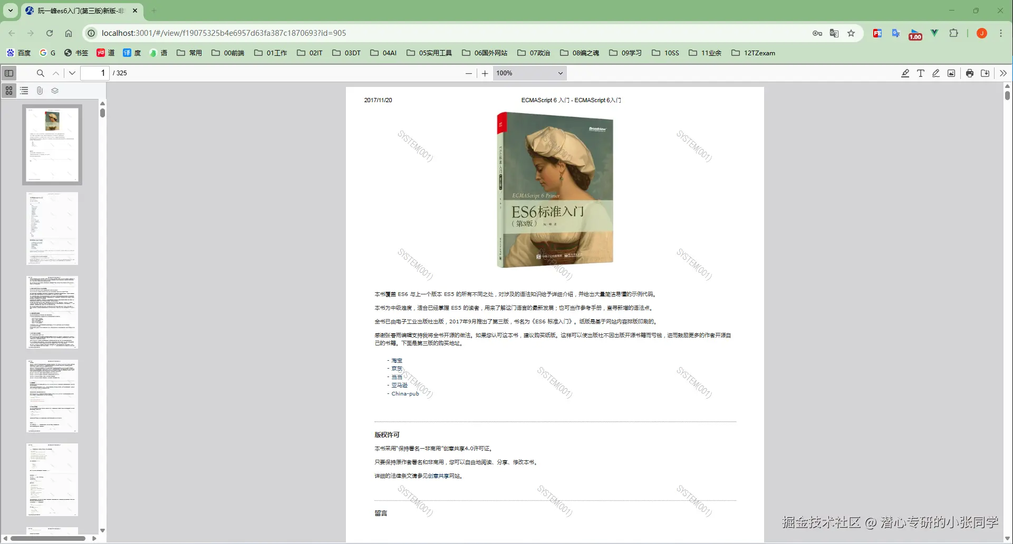Image resolution: width=1013 pixels, height=544 pixels.
Task: Open the 百度 bookmark
Action: 19,53
